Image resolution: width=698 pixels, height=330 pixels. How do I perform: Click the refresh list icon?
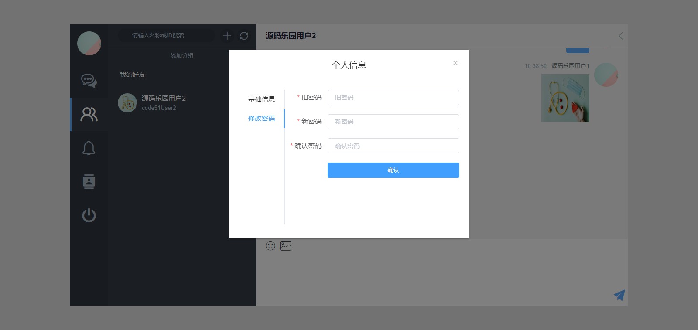click(x=244, y=36)
